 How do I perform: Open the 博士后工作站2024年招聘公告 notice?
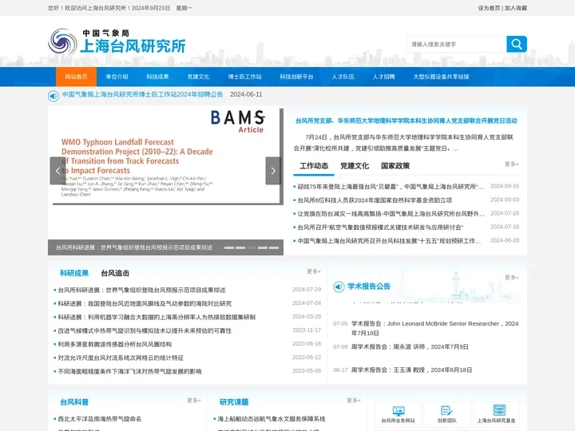click(x=142, y=94)
